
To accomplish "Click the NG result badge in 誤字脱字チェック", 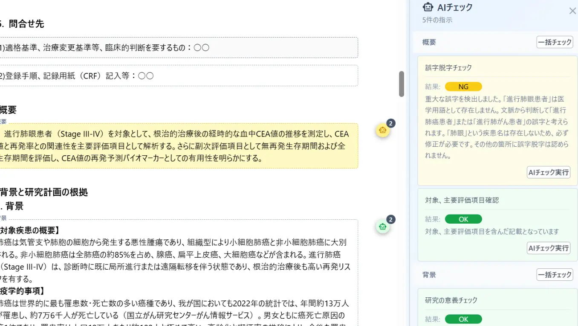I will [x=463, y=87].
